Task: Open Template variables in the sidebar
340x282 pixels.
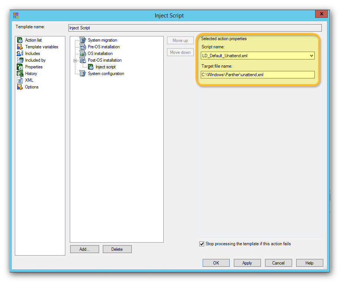Action: [x=19, y=46]
